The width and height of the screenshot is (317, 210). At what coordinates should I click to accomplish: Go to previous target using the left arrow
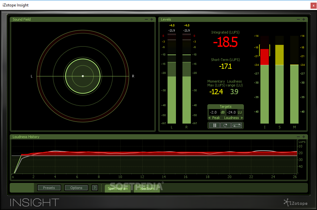[209, 118]
